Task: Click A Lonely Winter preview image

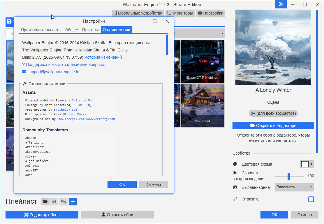Action: [273, 47]
